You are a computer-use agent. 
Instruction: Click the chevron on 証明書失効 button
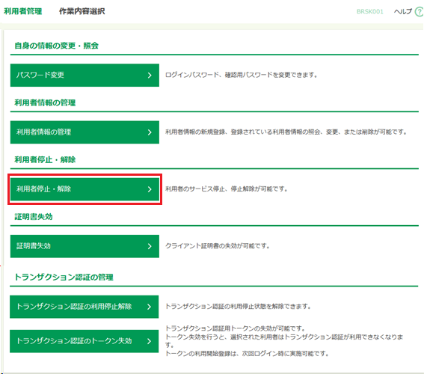coord(150,246)
